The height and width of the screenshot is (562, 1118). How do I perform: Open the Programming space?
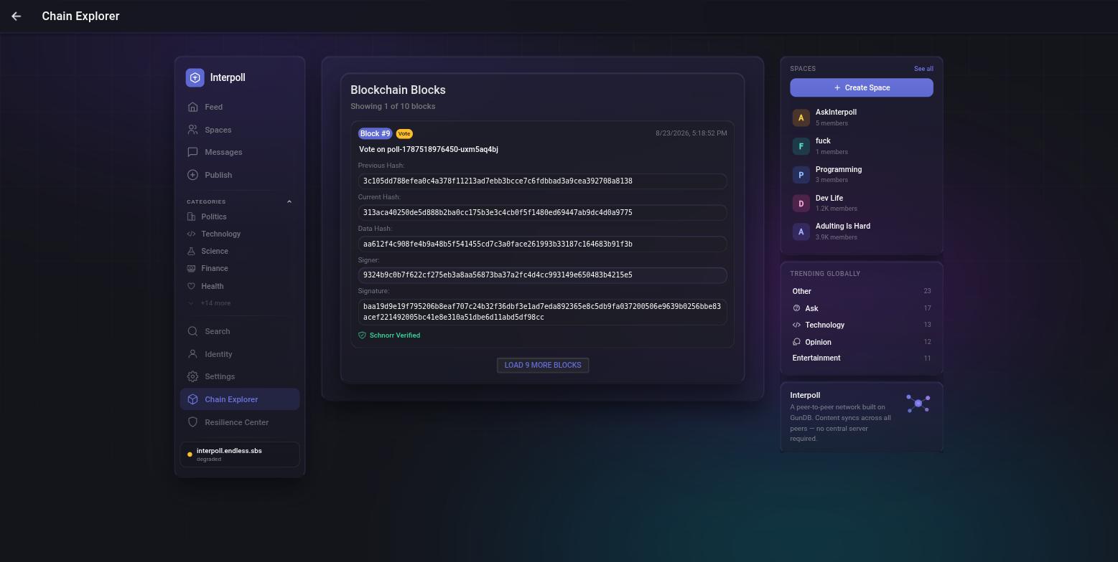point(862,174)
